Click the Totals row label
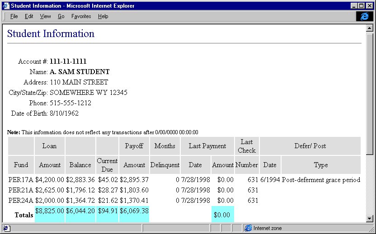376x234 pixels. [x=24, y=215]
